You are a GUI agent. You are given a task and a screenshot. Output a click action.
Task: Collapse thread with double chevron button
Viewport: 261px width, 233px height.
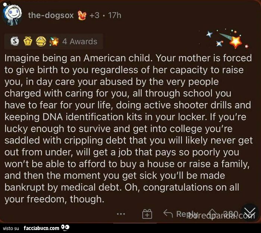coord(249,212)
